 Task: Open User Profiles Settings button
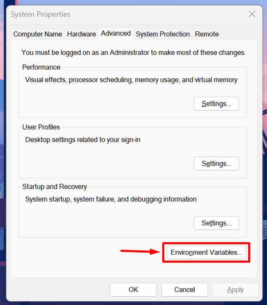216,164
